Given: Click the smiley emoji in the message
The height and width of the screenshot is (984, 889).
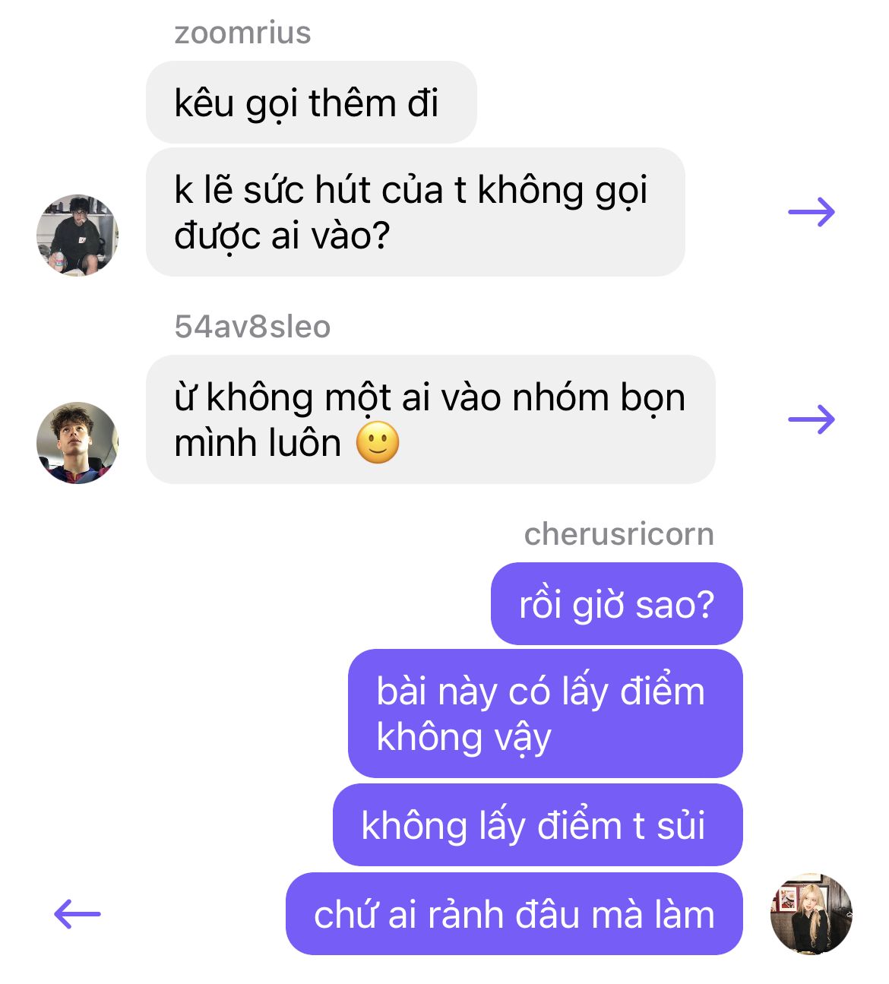Looking at the screenshot, I should pyautogui.click(x=378, y=443).
